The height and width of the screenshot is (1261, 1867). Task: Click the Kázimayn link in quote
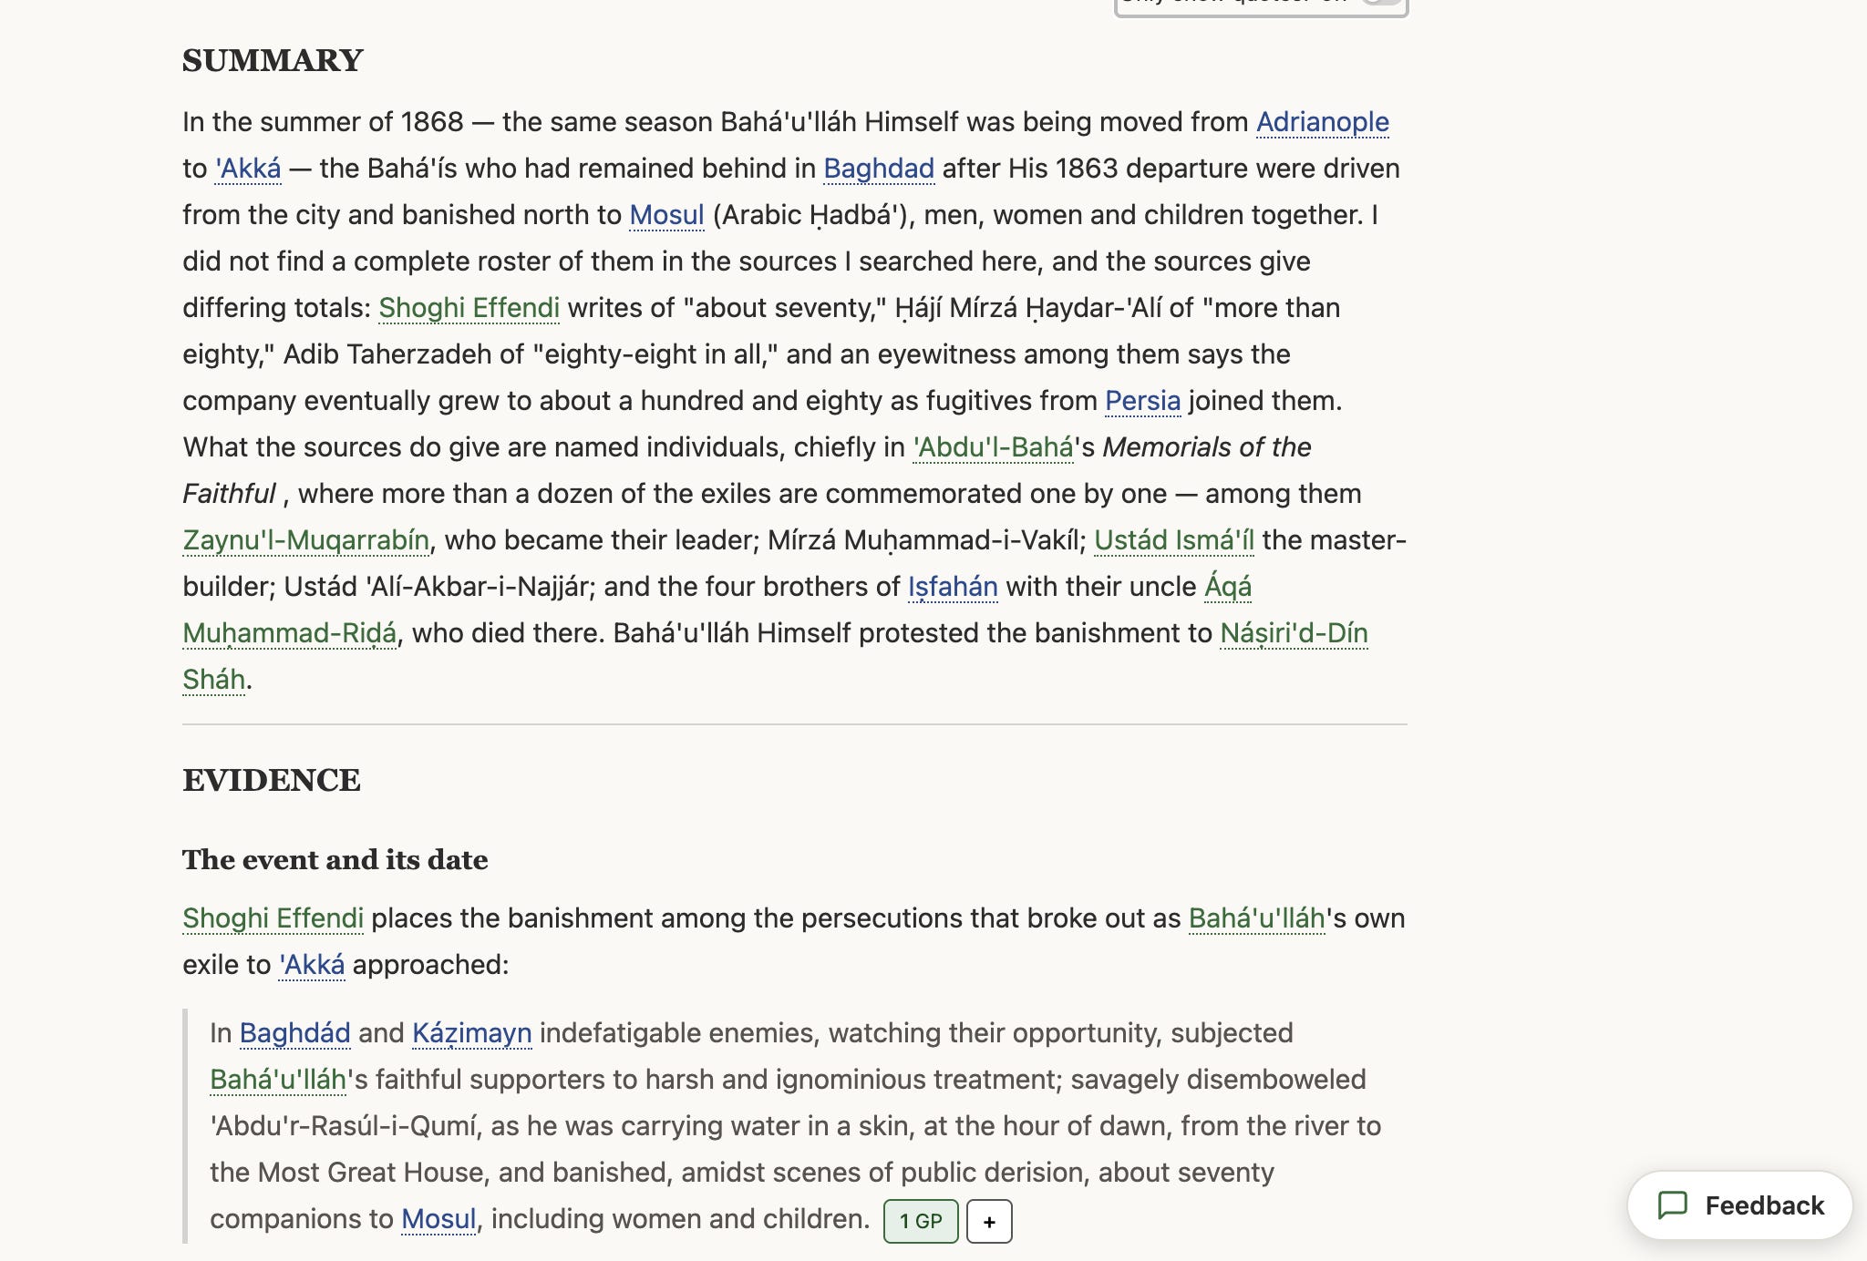(471, 1033)
